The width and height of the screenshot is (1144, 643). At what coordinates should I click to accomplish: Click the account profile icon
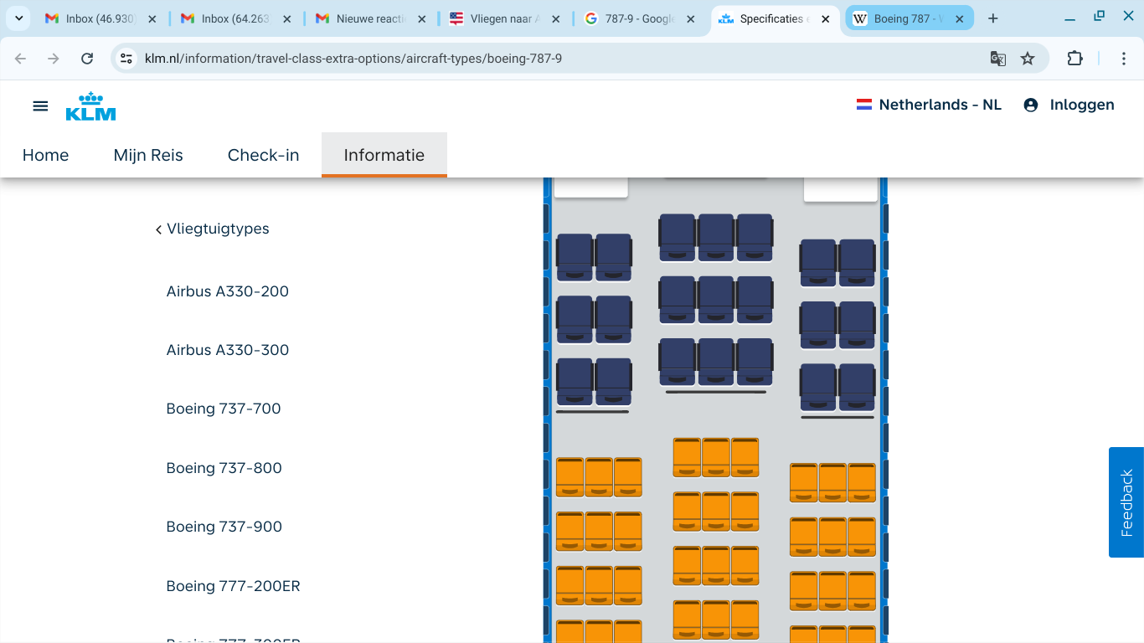[1031, 105]
